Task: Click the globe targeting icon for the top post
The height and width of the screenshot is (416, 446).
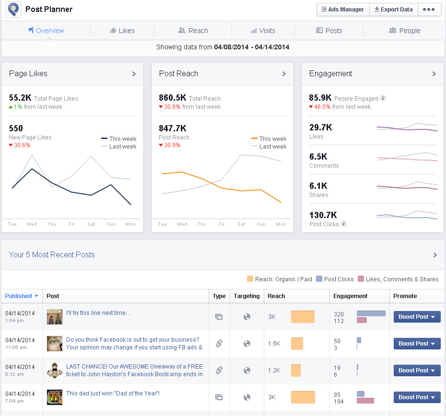Action: click(246, 317)
